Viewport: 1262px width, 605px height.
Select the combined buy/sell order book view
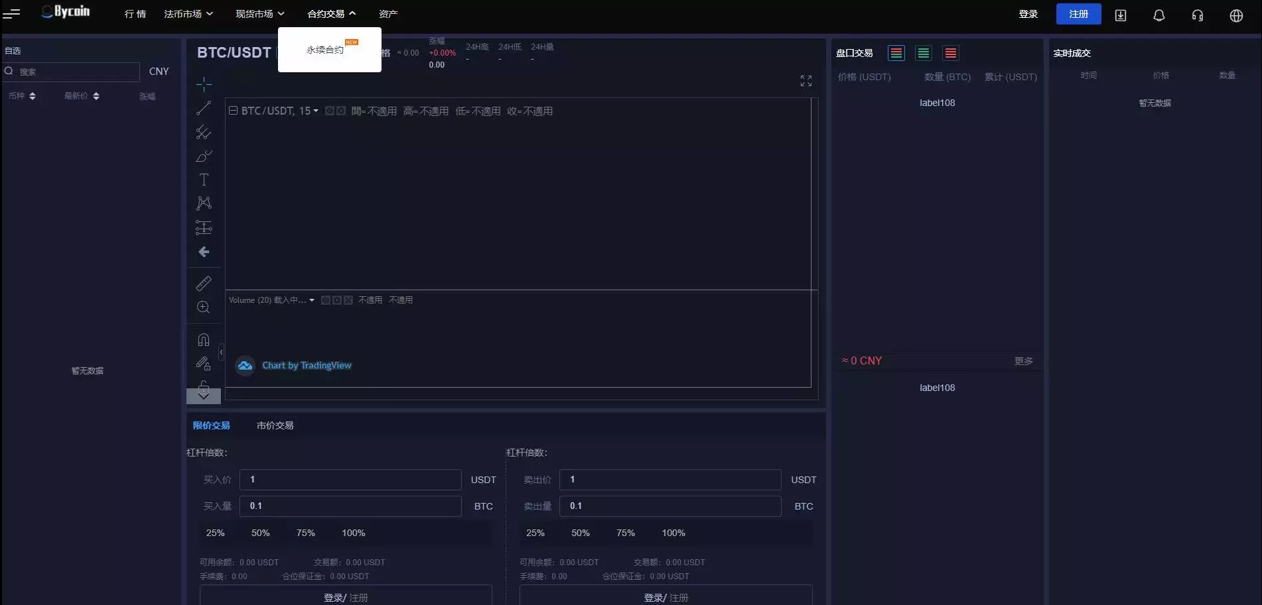point(896,53)
